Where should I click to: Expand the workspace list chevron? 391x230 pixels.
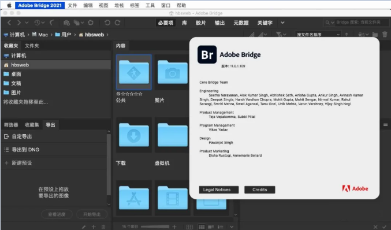point(282,23)
